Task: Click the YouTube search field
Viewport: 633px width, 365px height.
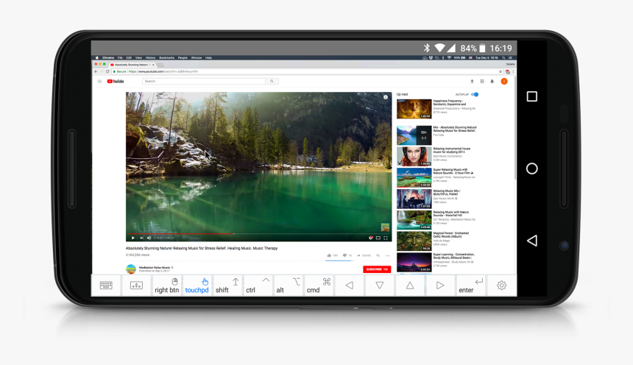Action: 205,81
